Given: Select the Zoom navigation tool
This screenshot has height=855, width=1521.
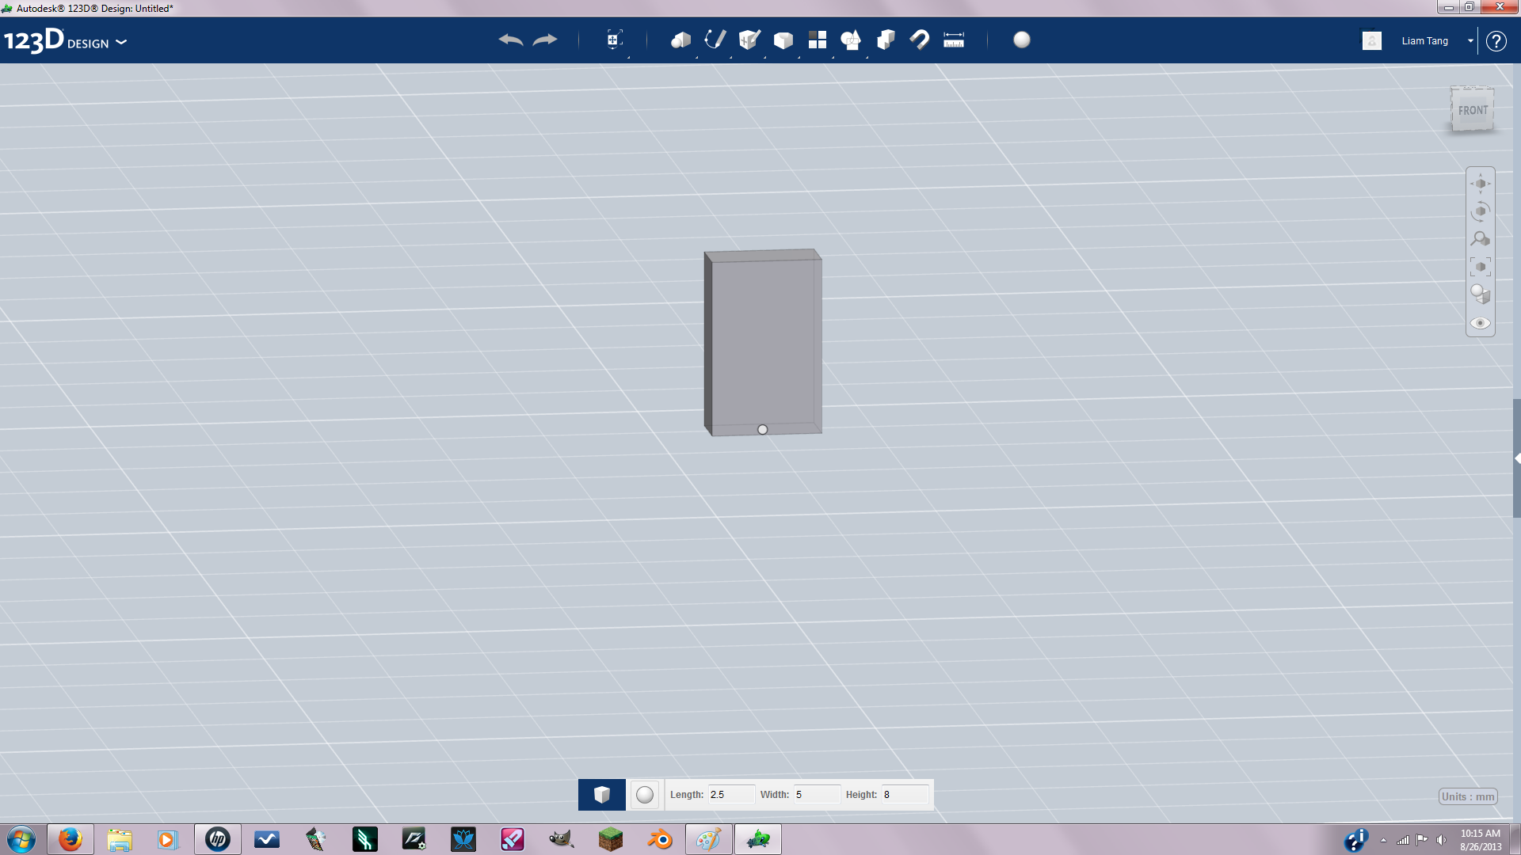Looking at the screenshot, I should point(1481,239).
